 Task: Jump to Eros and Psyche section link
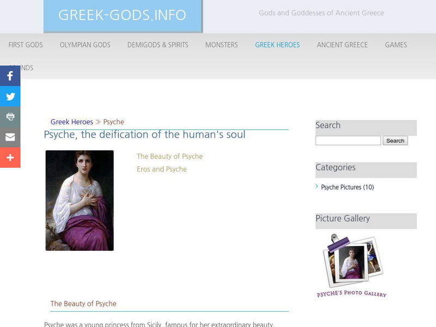(x=161, y=169)
